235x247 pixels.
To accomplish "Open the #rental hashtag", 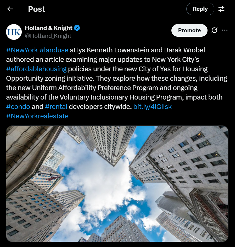I will (x=56, y=107).
